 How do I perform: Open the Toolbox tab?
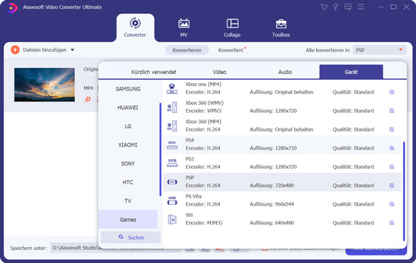tap(281, 28)
